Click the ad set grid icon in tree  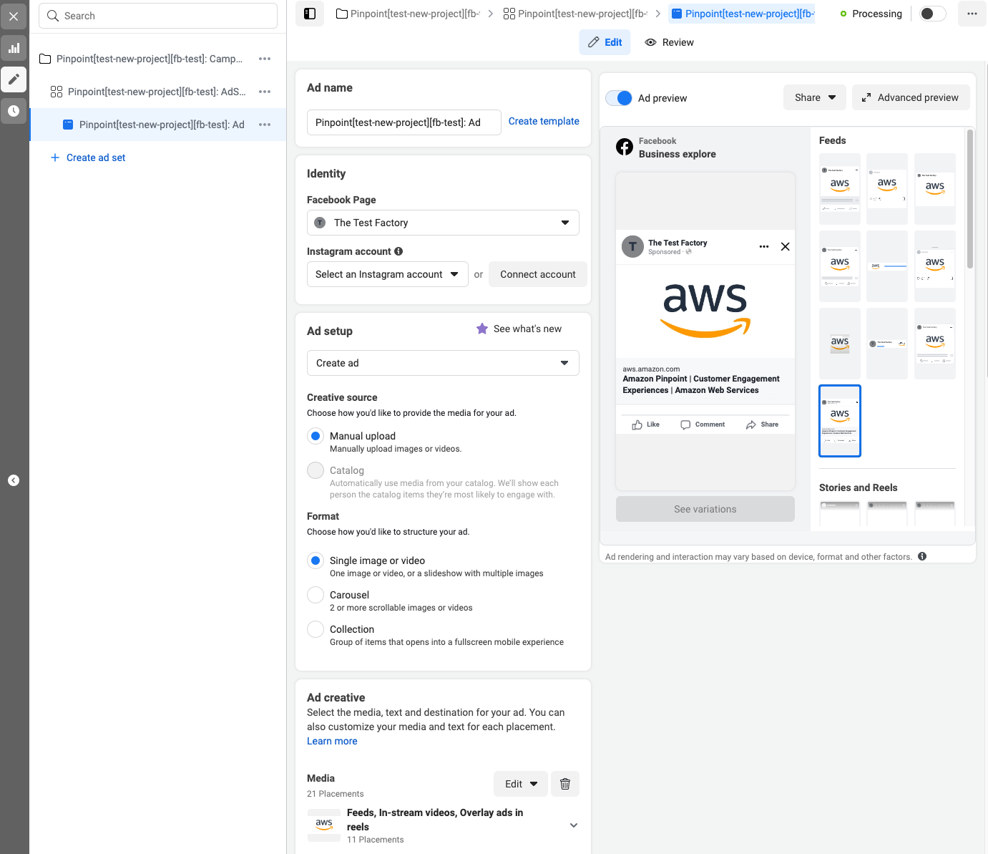(57, 92)
